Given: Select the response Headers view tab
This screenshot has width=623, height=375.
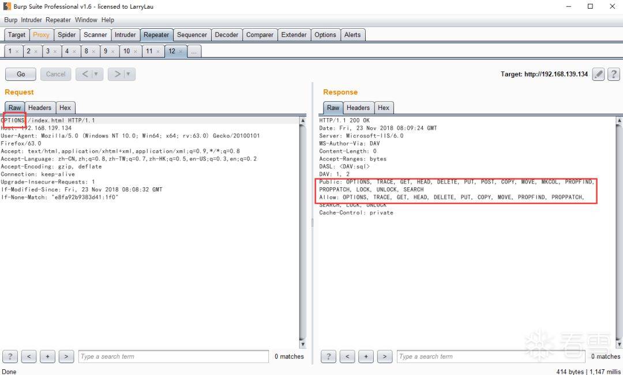Looking at the screenshot, I should (358, 108).
